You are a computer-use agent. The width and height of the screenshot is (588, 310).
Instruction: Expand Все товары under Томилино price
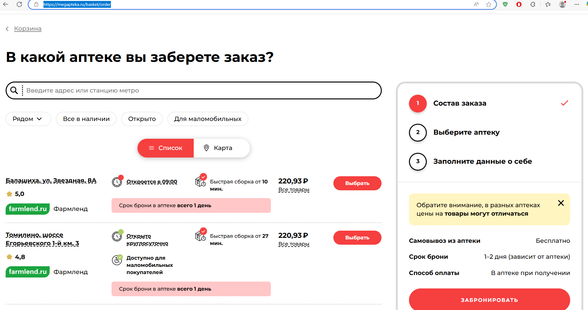coord(294,244)
